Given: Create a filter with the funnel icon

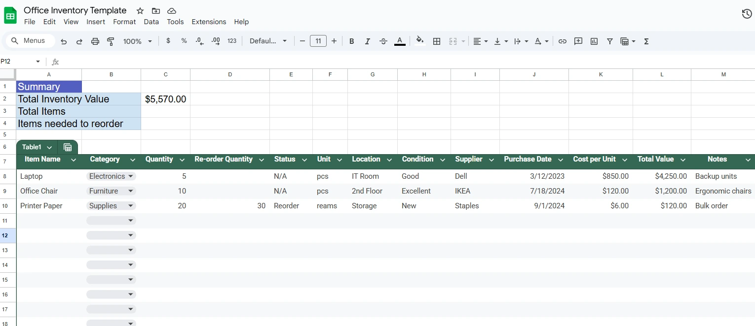Looking at the screenshot, I should point(609,41).
